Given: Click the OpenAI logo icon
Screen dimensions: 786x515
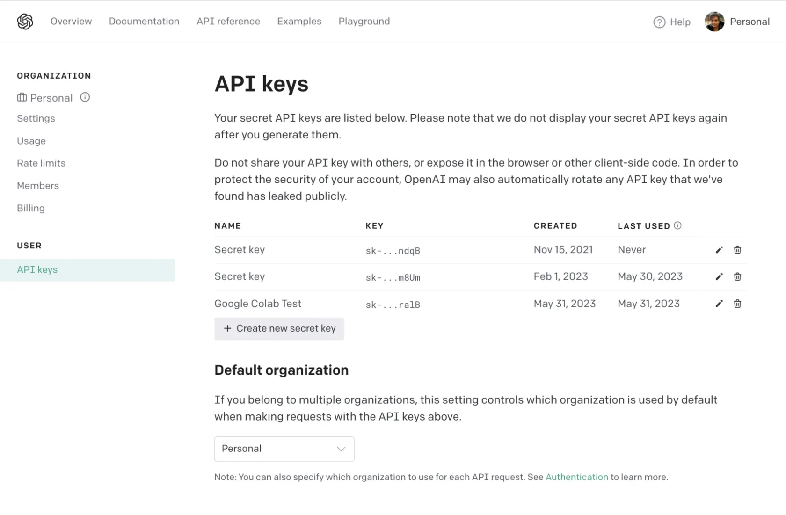Looking at the screenshot, I should (25, 22).
